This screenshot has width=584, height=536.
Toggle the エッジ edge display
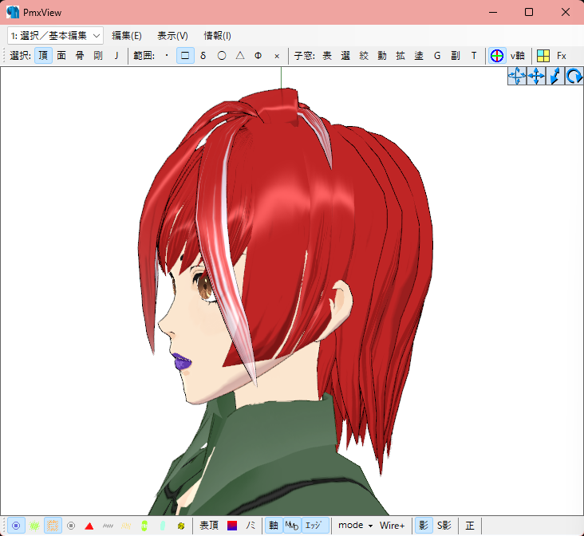[x=318, y=526]
